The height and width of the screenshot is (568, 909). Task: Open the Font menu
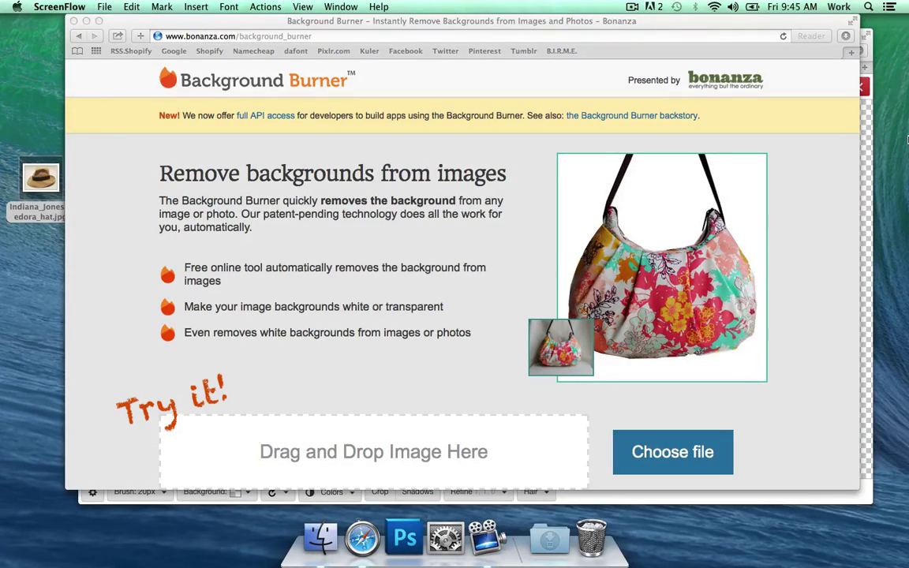click(229, 7)
